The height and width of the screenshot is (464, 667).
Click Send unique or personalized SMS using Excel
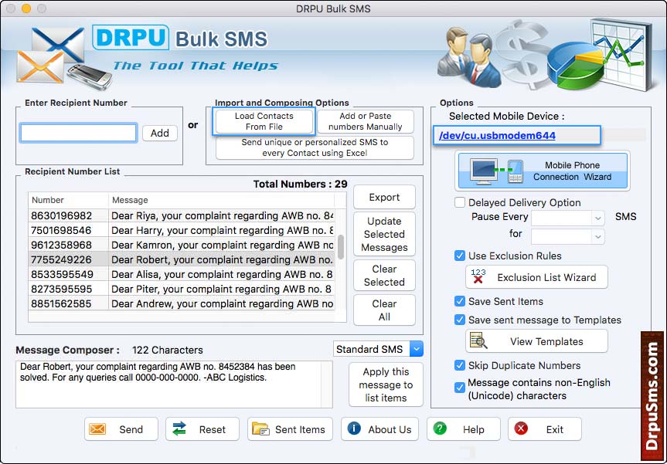[x=315, y=147]
